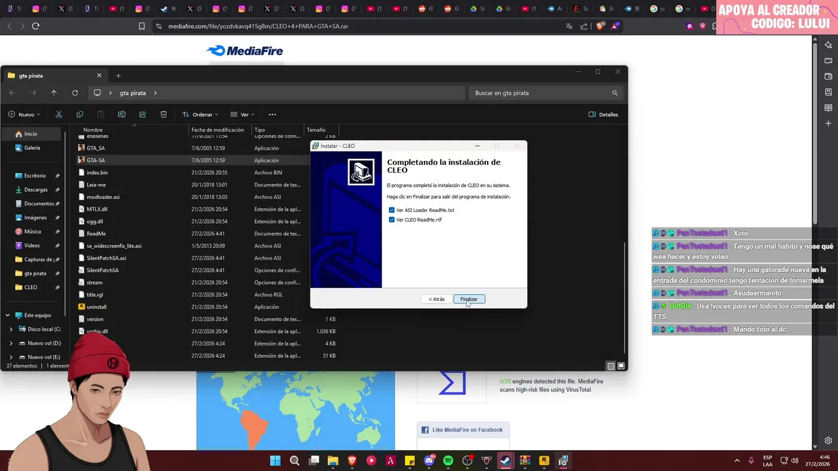Click the Explorer Back arrow
The height and width of the screenshot is (471, 838).
[x=12, y=93]
